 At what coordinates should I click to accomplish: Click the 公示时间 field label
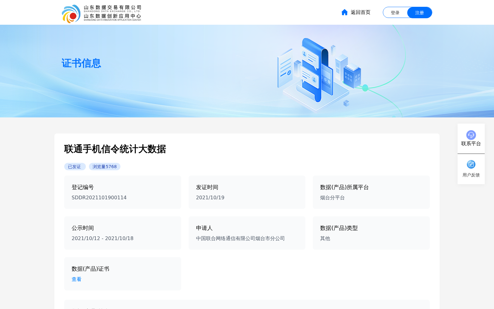tap(83, 228)
